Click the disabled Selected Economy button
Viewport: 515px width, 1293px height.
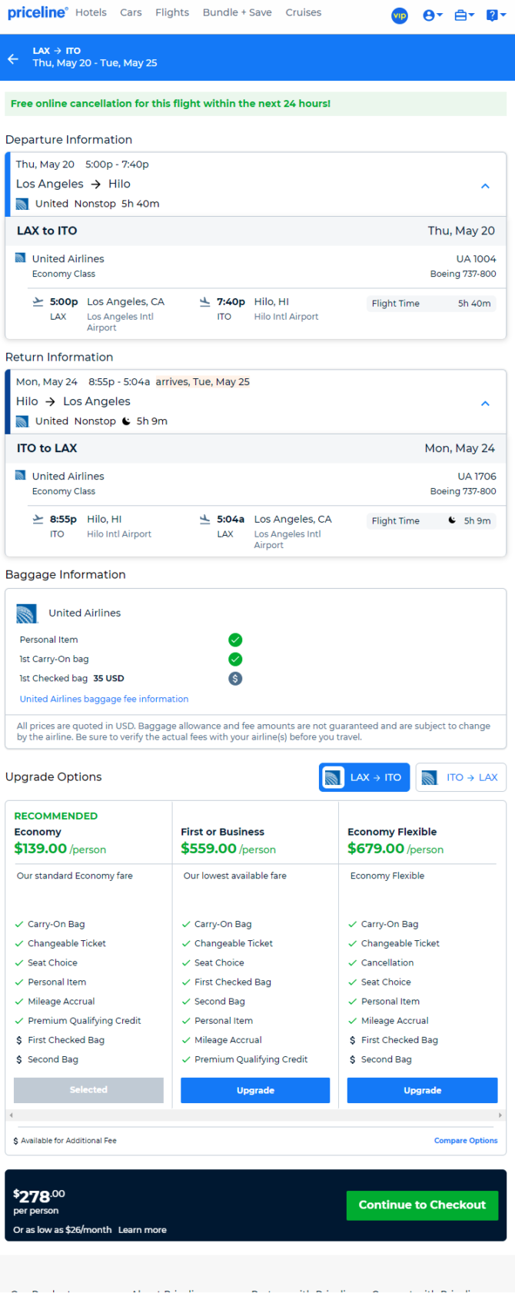tap(88, 1090)
